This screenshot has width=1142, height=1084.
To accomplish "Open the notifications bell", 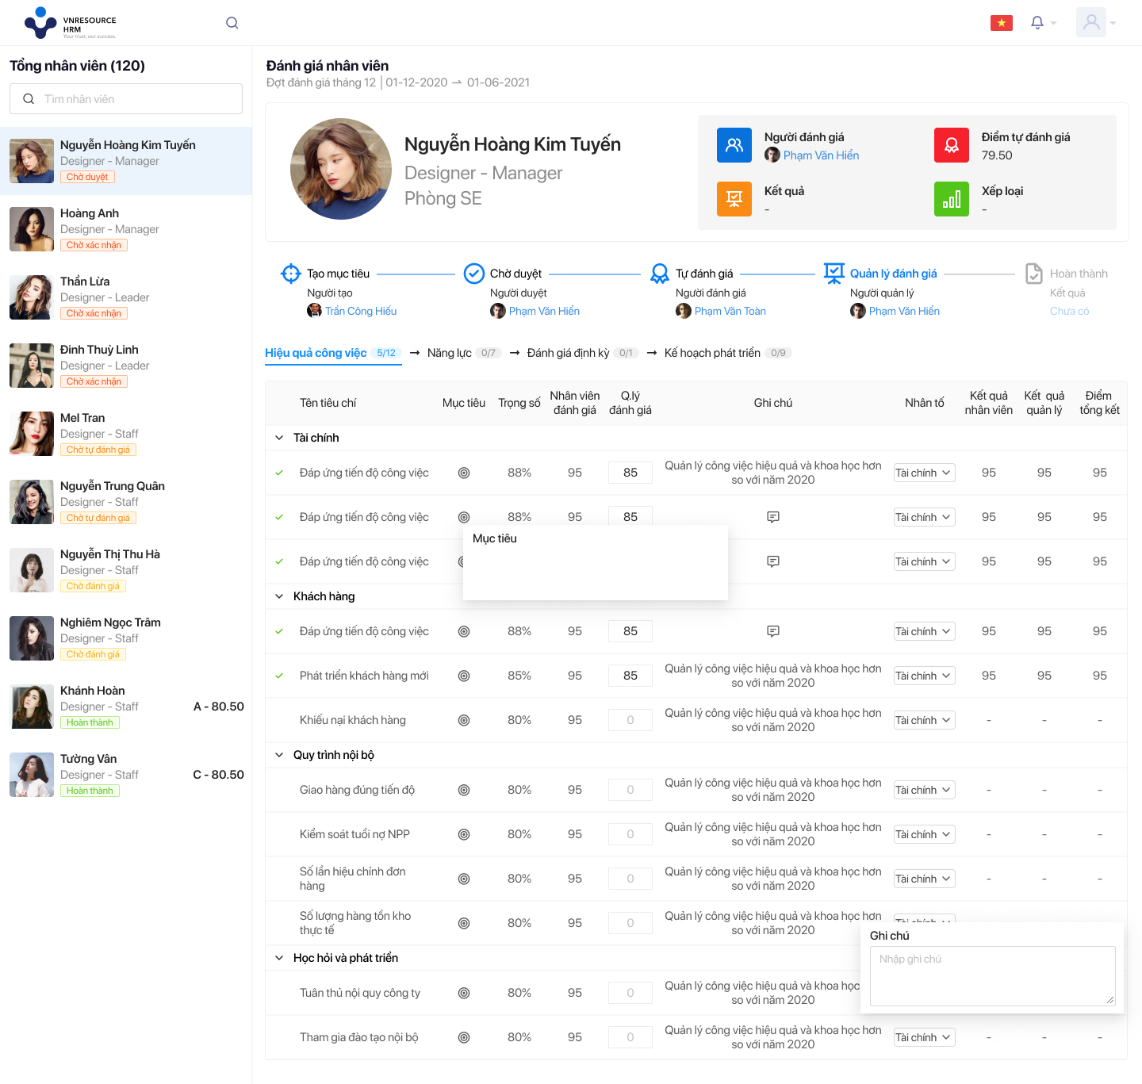I will point(1037,22).
